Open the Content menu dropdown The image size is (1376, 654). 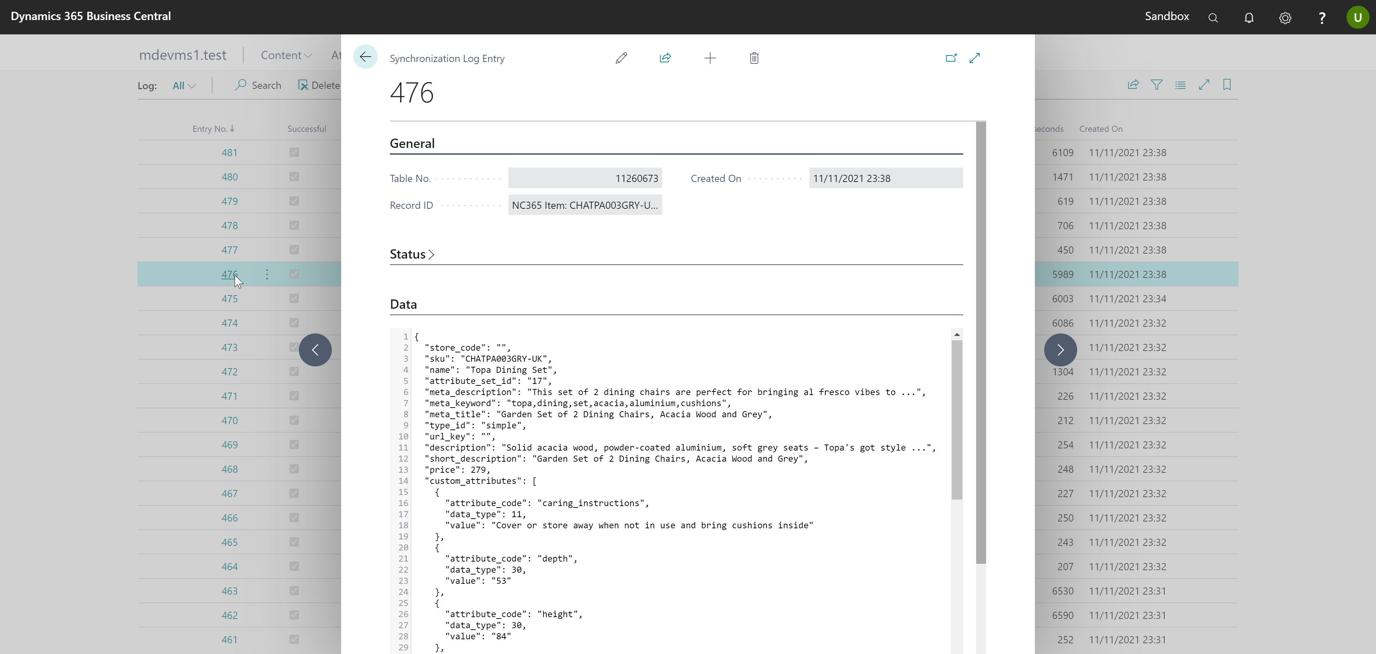[x=286, y=55]
